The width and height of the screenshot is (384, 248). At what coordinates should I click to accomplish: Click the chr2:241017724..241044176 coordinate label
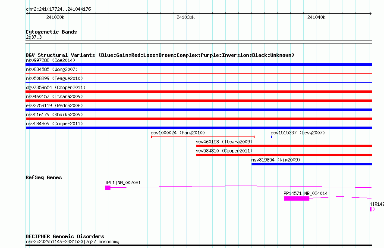pos(58,9)
